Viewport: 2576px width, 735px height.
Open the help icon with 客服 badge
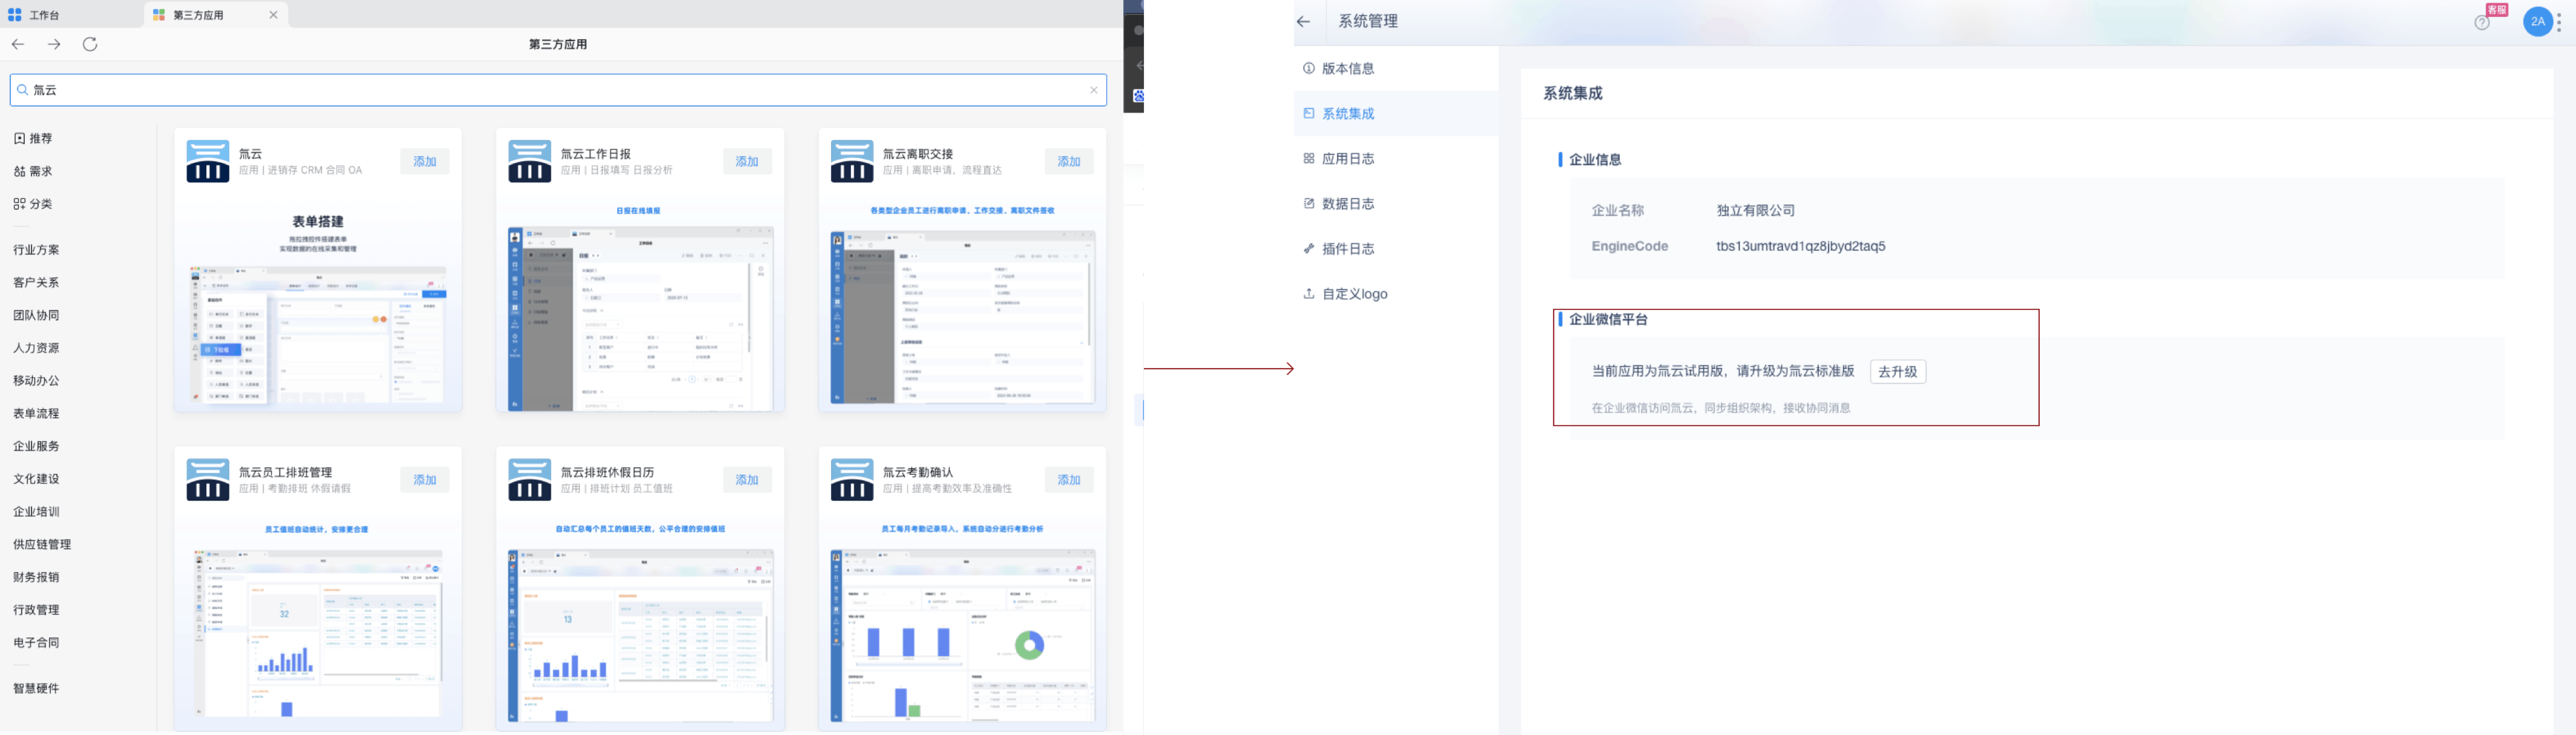2482,22
